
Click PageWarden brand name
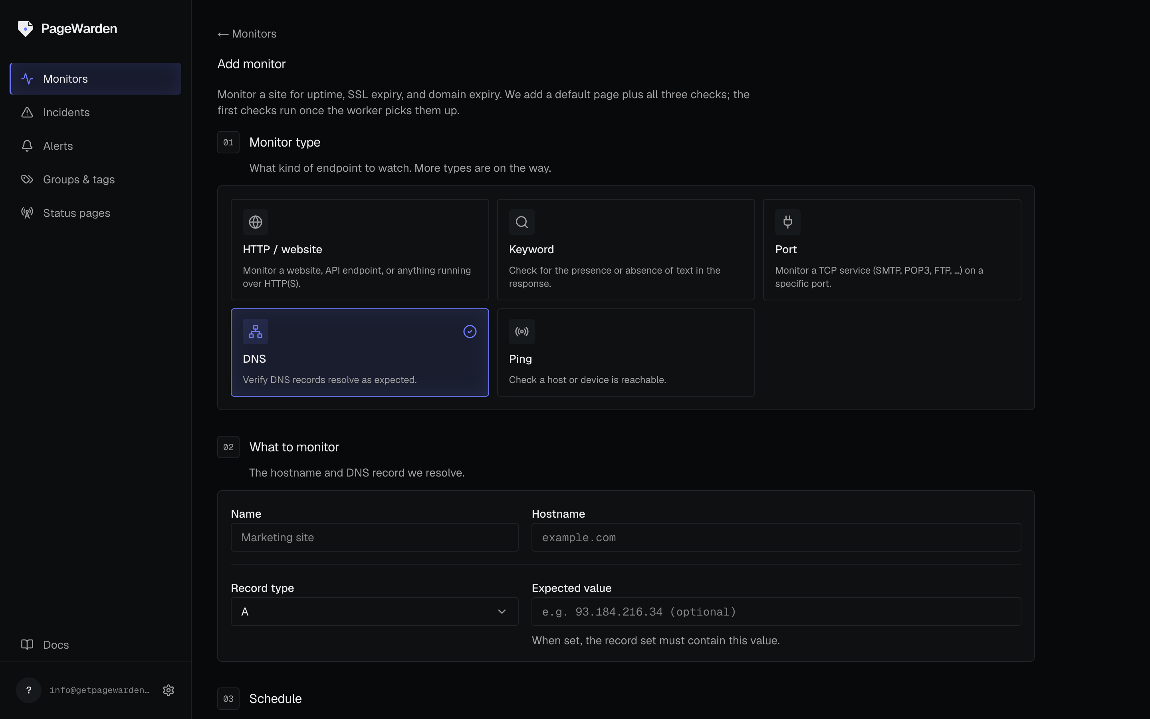(79, 28)
